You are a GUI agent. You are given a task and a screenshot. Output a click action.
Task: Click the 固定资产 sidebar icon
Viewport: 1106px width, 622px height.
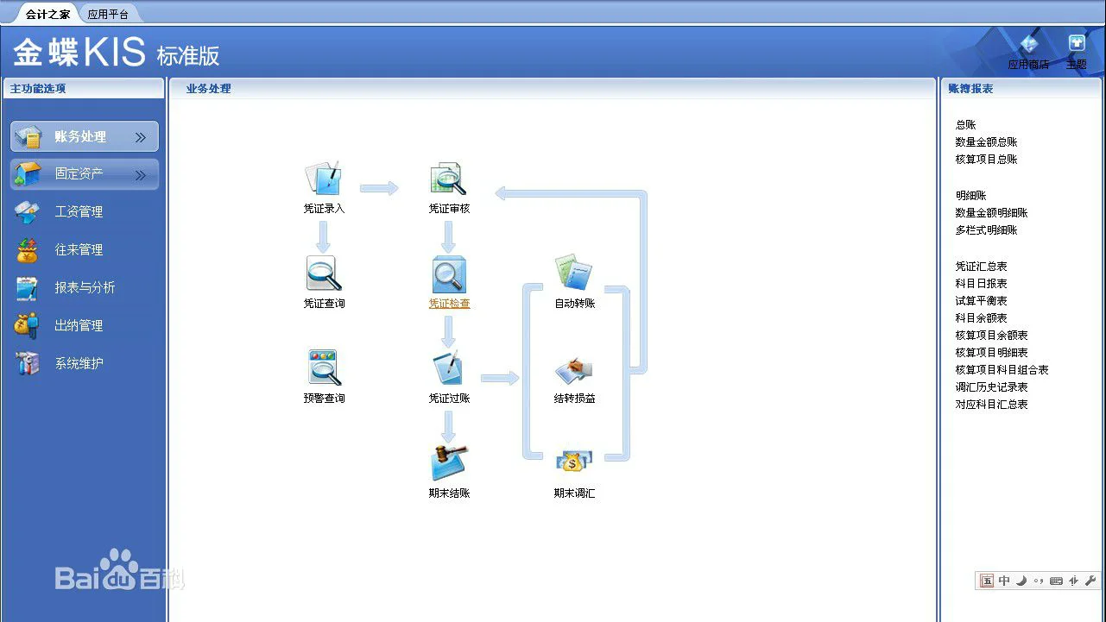click(x=28, y=174)
